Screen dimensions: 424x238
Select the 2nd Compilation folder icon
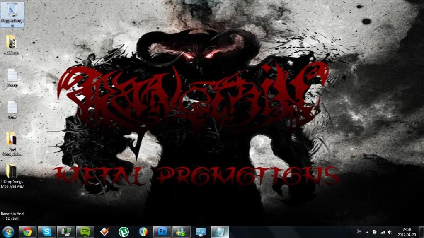pyautogui.click(x=12, y=144)
